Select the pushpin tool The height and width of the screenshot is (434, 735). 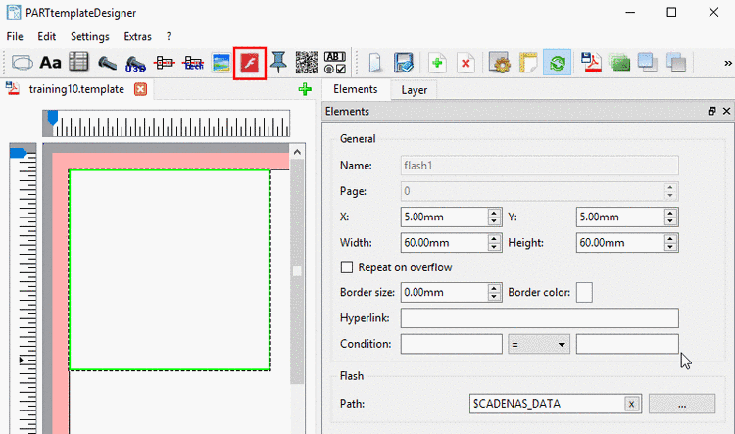click(278, 63)
